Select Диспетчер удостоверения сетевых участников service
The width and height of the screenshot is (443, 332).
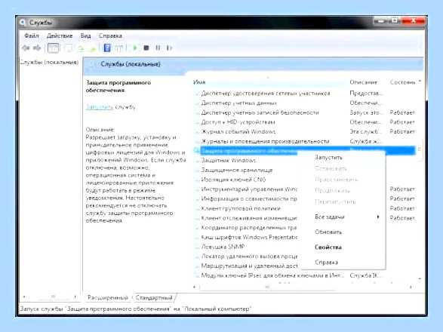266,94
